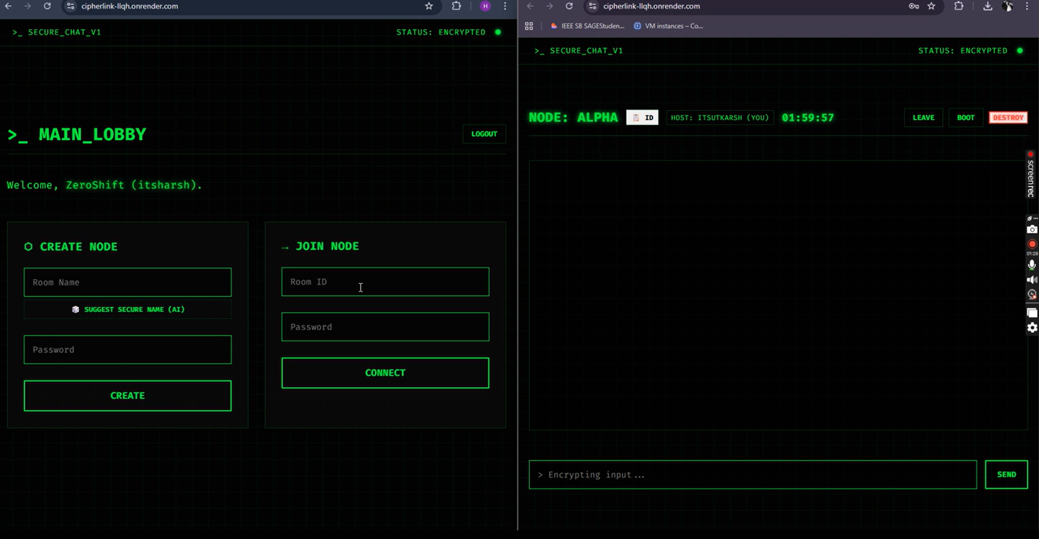Mute the microphone in screenrec toolbar
This screenshot has height=539, width=1039.
[1031, 265]
